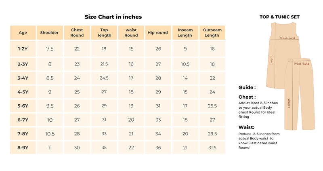323x171 pixels.
Task: Select the Hip round column header
Action: coord(158,33)
